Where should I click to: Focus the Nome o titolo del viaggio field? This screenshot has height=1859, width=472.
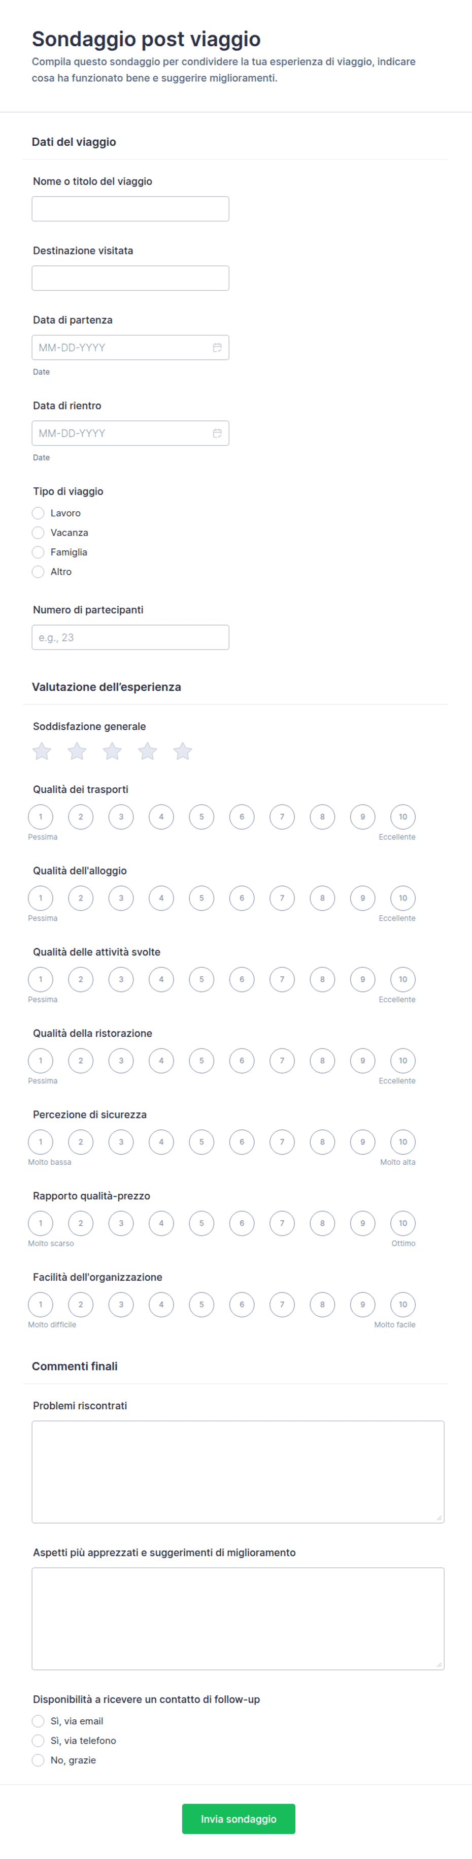point(130,208)
